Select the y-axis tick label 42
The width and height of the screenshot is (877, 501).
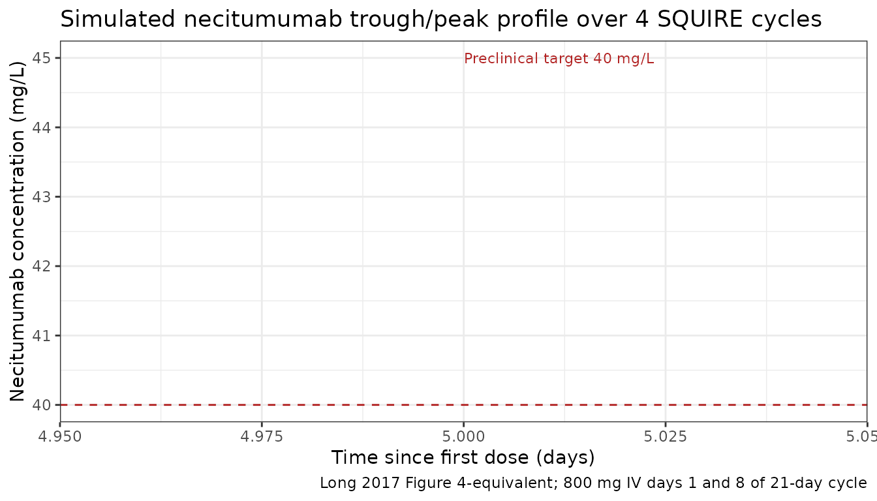42,266
